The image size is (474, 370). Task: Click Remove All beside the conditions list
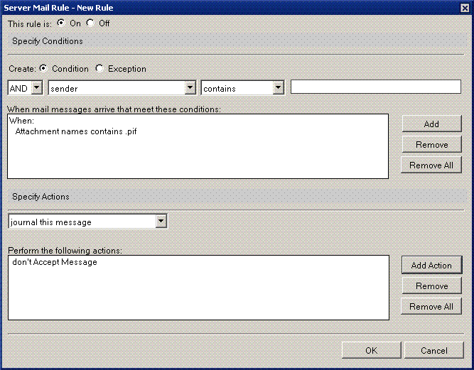(x=431, y=165)
